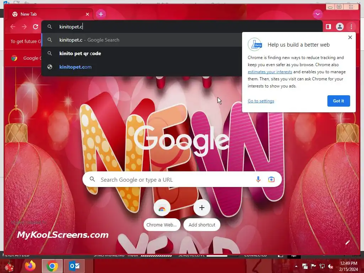Click the Beta flask icon

[x=255, y=44]
